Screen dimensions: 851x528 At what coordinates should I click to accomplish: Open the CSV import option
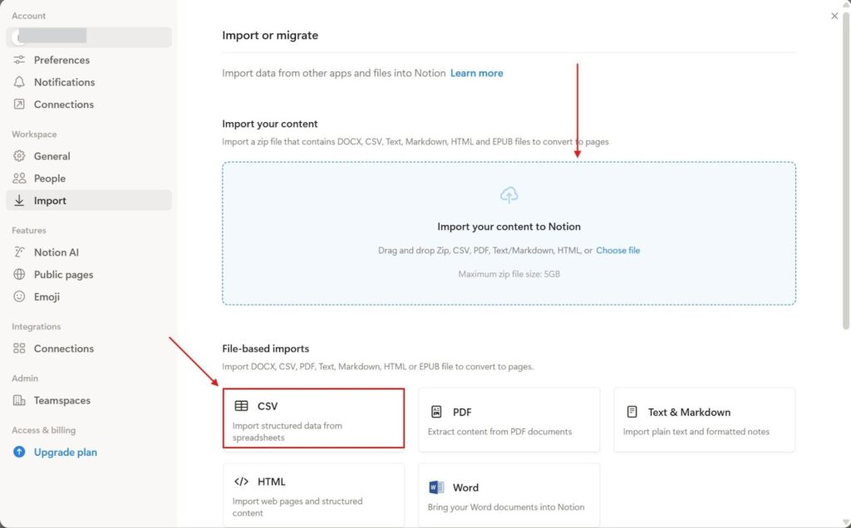coord(313,419)
